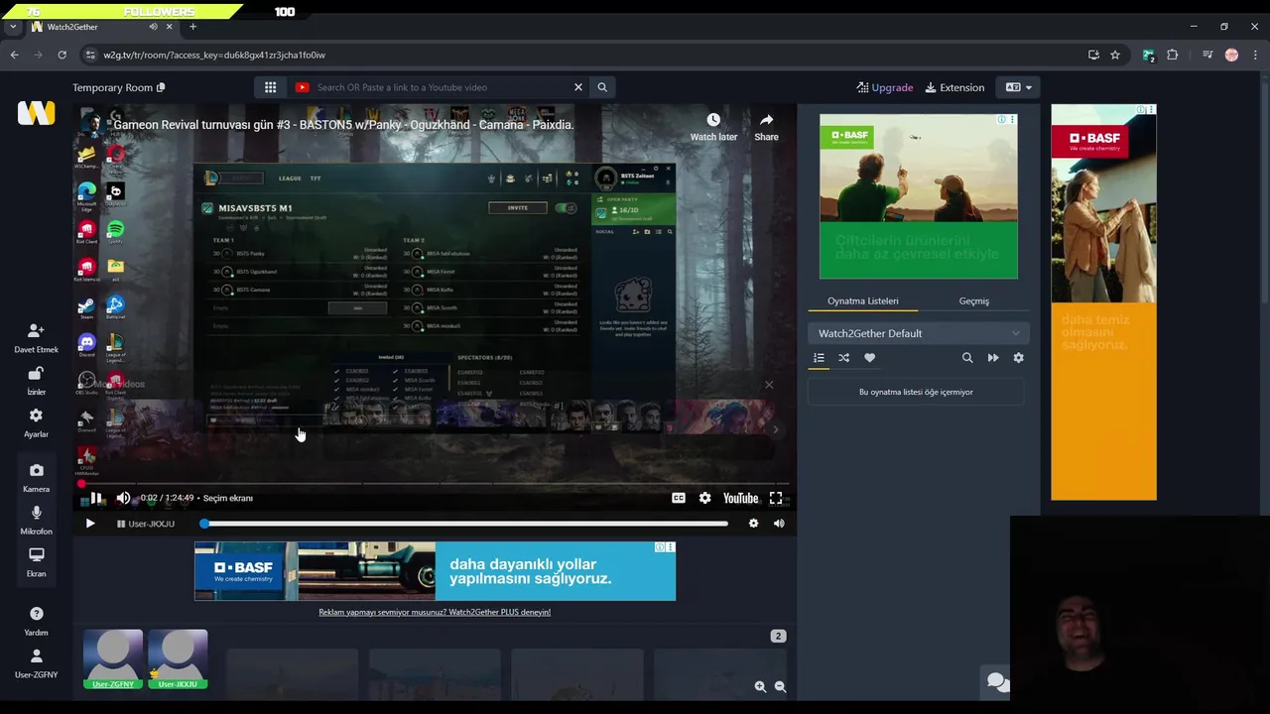Select User-JKXJU avatar tile
Viewport: 1270px width, 714px height.
[178, 659]
